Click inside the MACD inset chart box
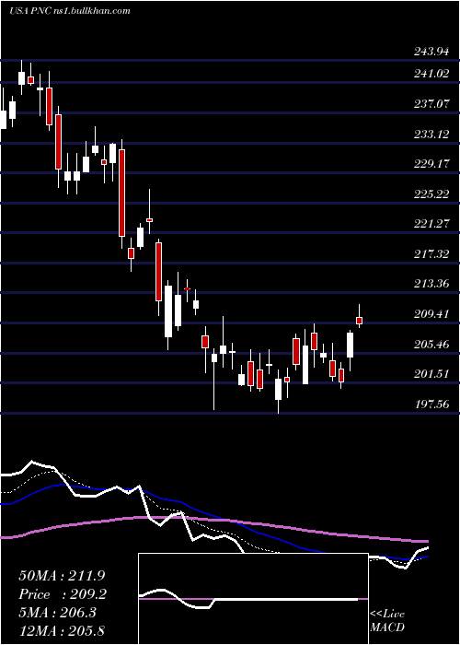The width and height of the screenshot is (460, 645). click(x=253, y=599)
